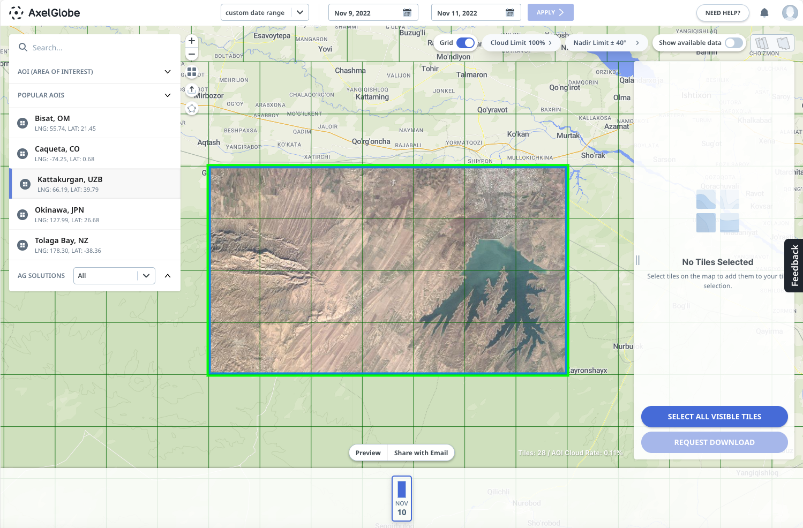Click the four-squares grid map tool
This screenshot has height=528, width=803.
192,72
